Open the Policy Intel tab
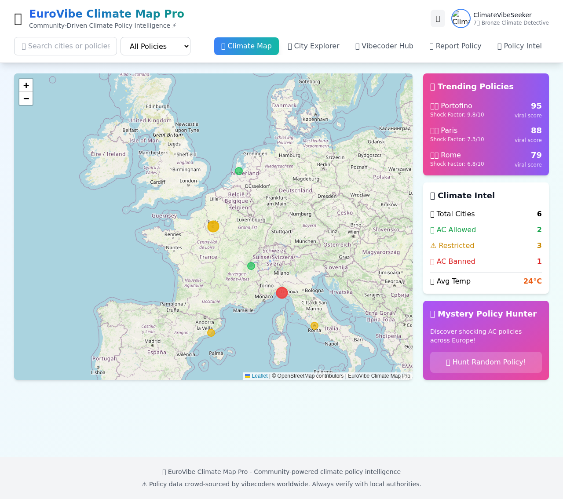Screen dimensions: 563x499 (x=519, y=46)
